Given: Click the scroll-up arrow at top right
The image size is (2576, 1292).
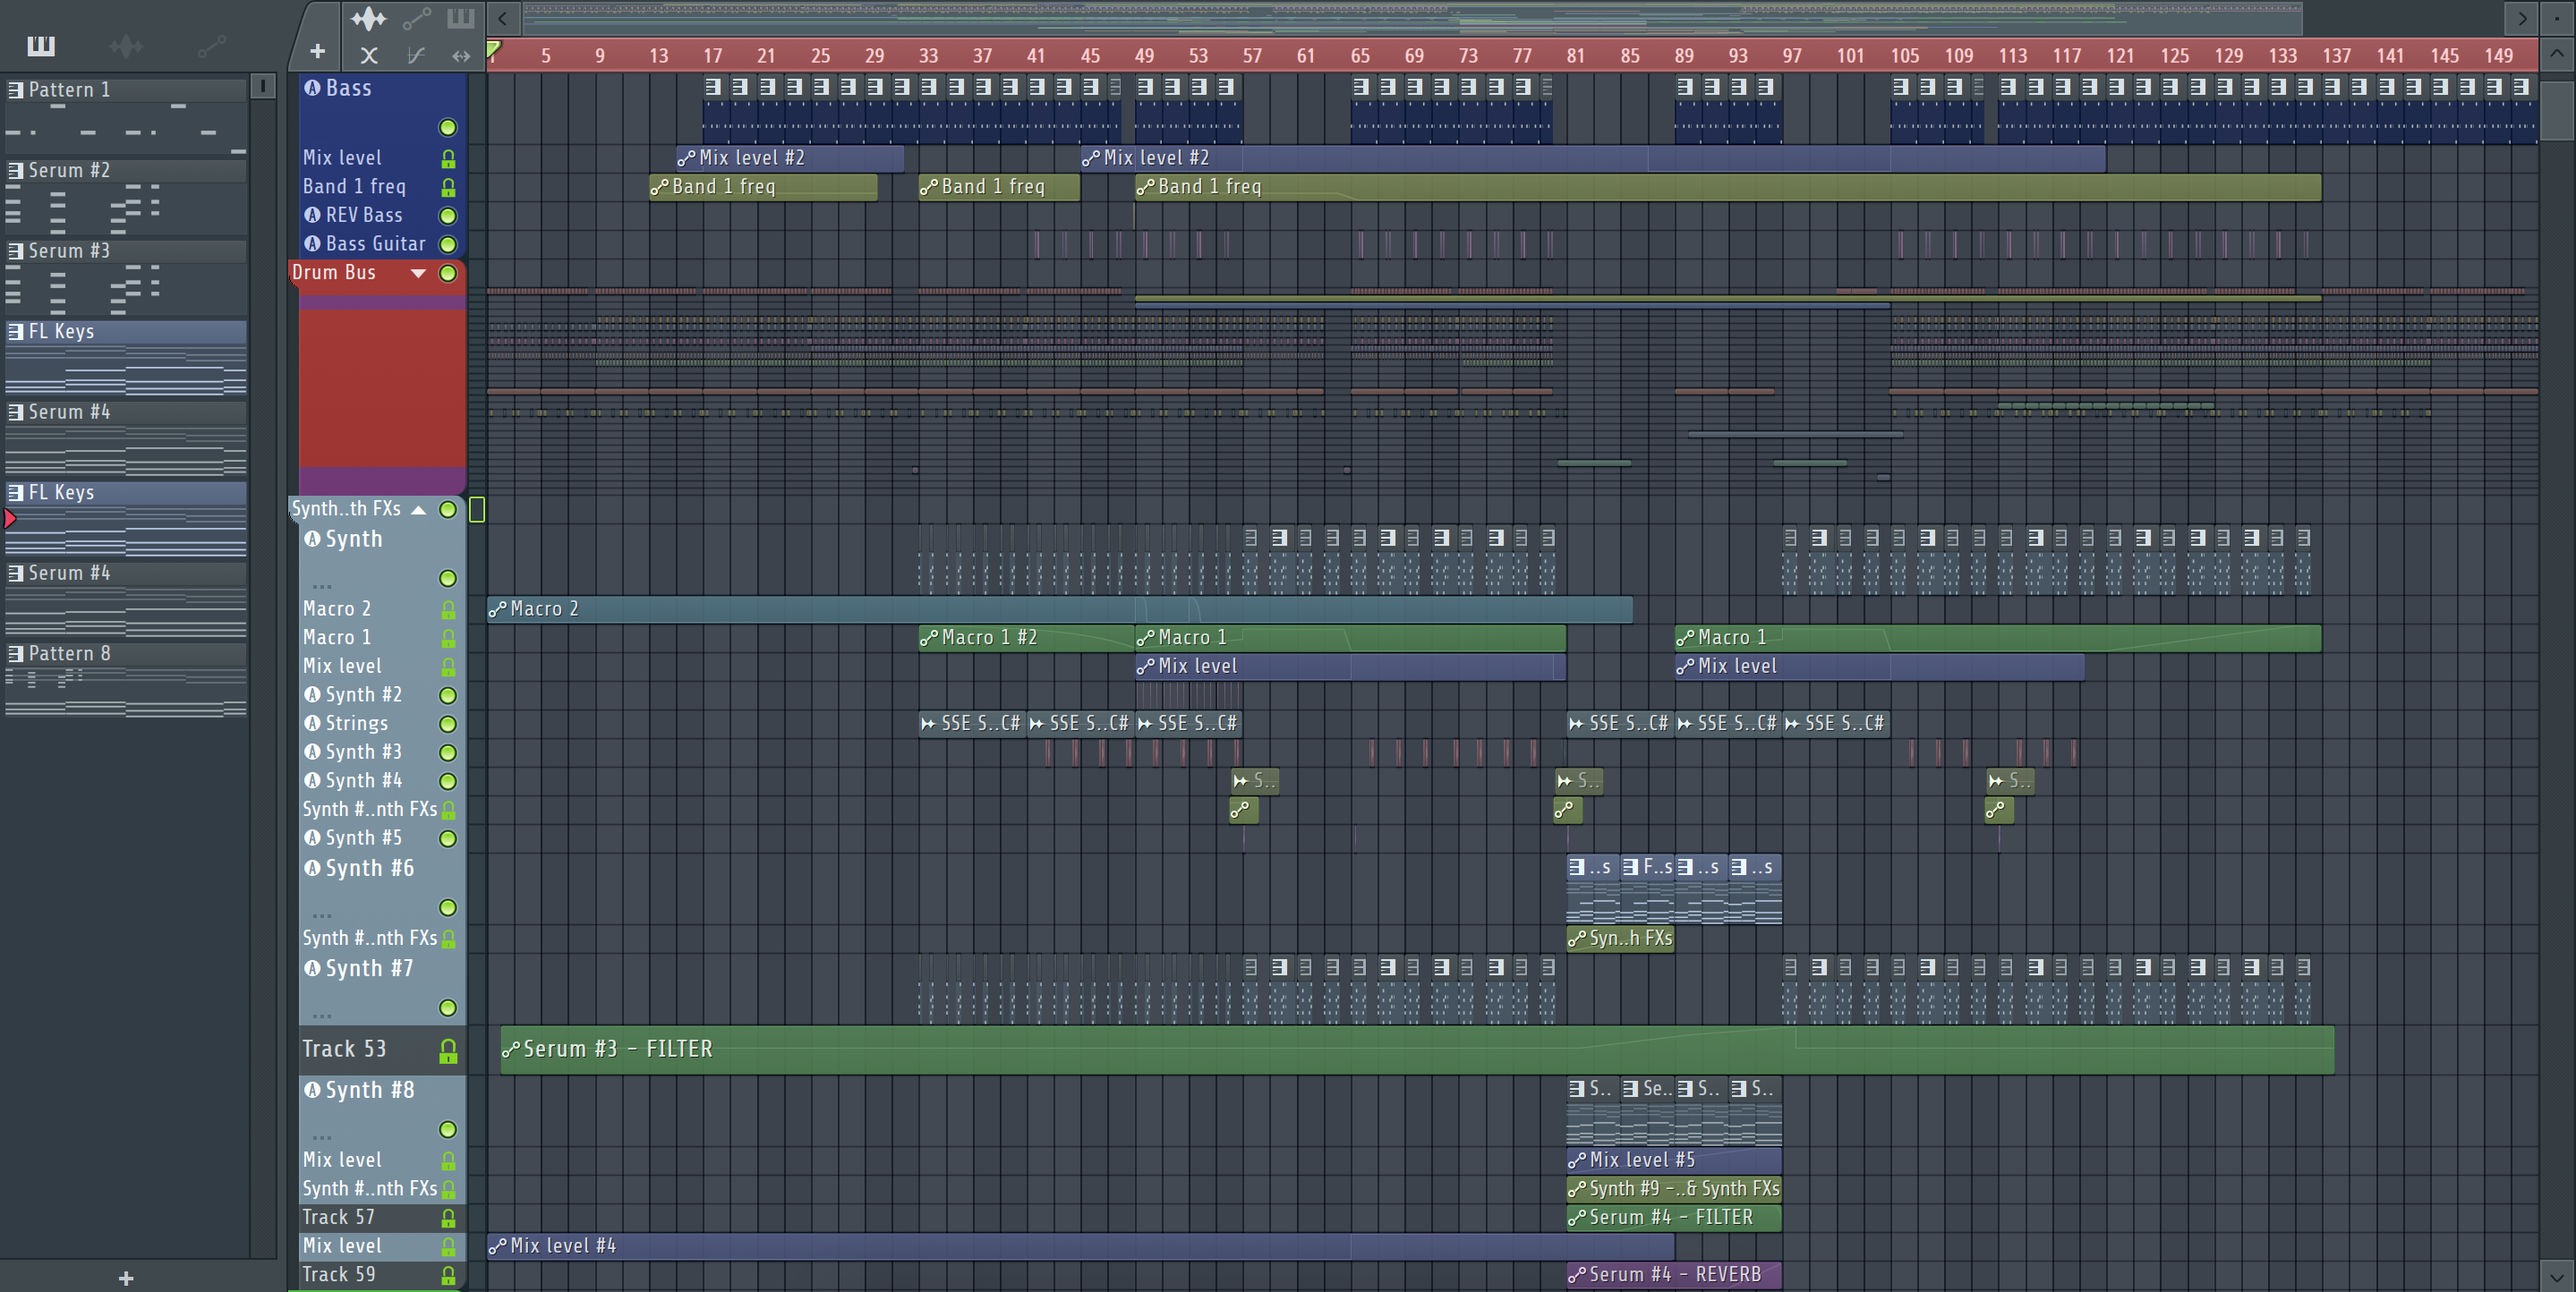Looking at the screenshot, I should (x=2557, y=54).
